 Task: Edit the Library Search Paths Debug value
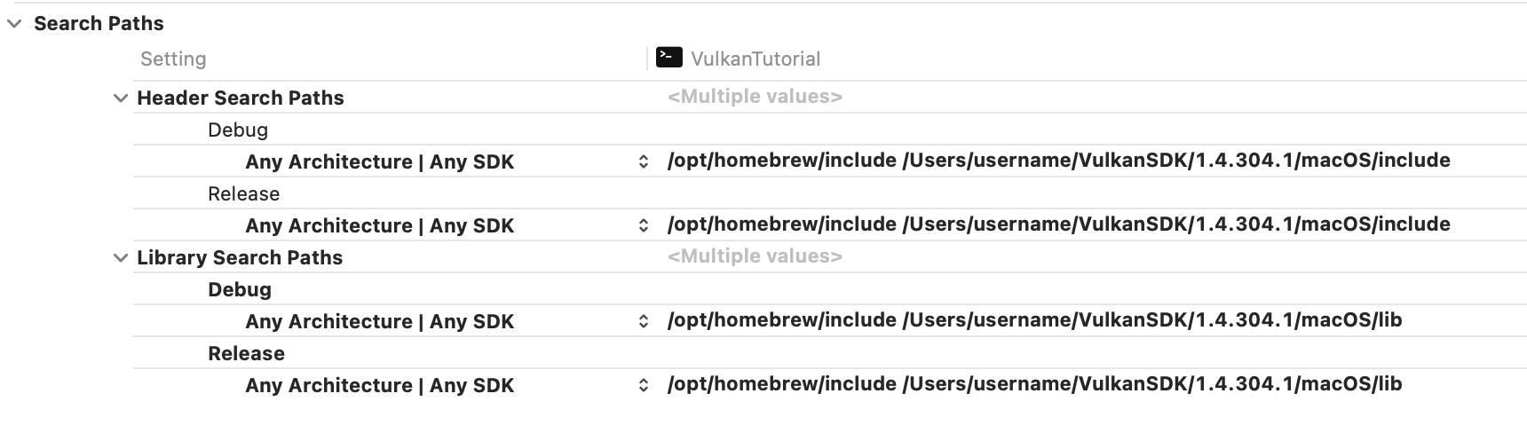click(1034, 320)
